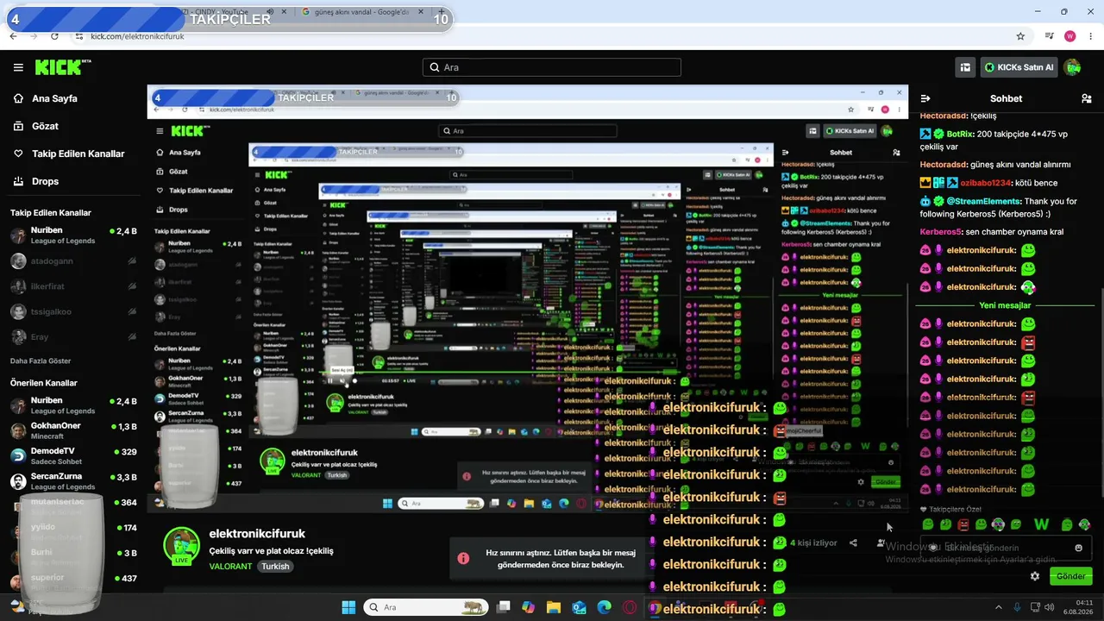
Task: Select the Turkish language tag
Action: (276, 567)
